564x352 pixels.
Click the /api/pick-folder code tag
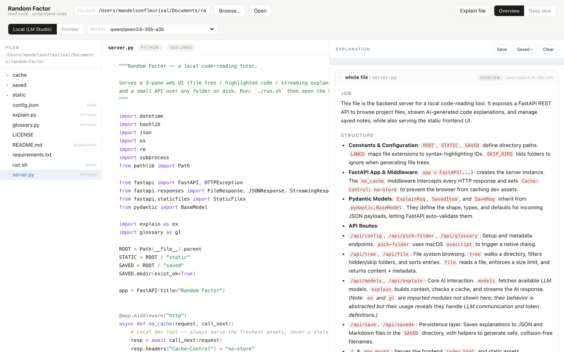pyautogui.click(x=411, y=236)
